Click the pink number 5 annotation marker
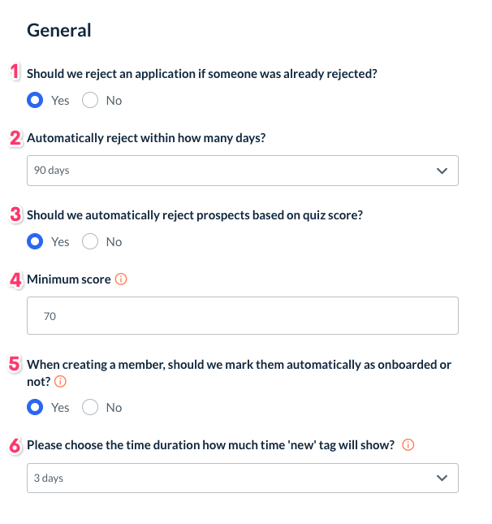The width and height of the screenshot is (492, 524). pos(15,364)
